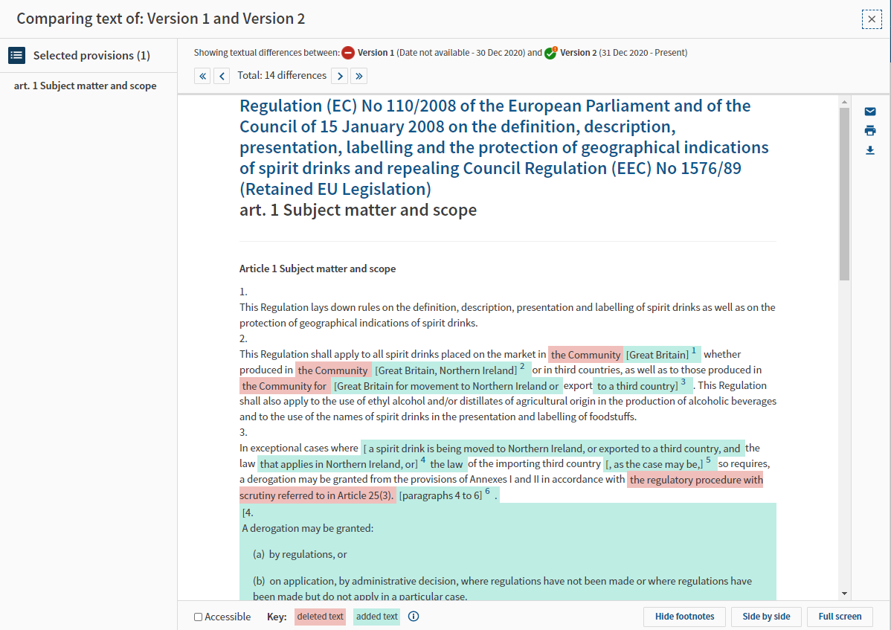891x630 pixels.
Task: Click the Version 1 red minus icon
Action: (x=348, y=53)
